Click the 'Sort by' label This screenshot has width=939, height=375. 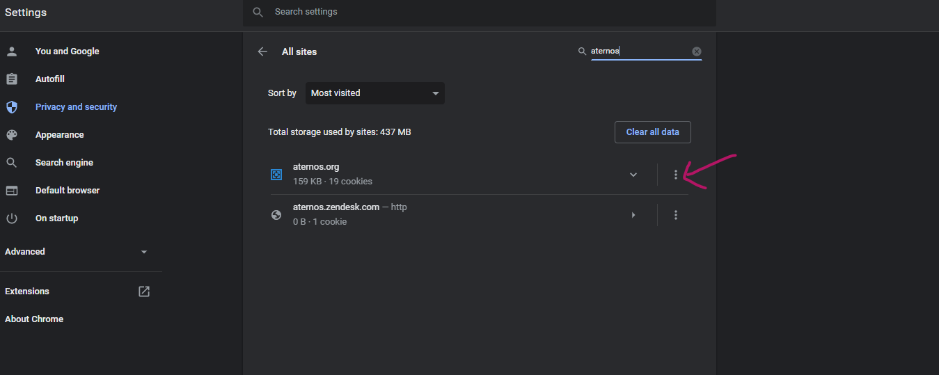point(282,93)
